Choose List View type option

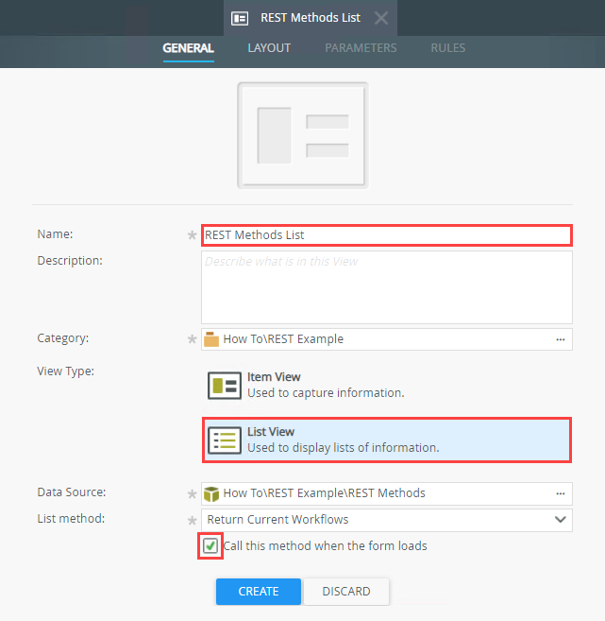pyautogui.click(x=387, y=440)
